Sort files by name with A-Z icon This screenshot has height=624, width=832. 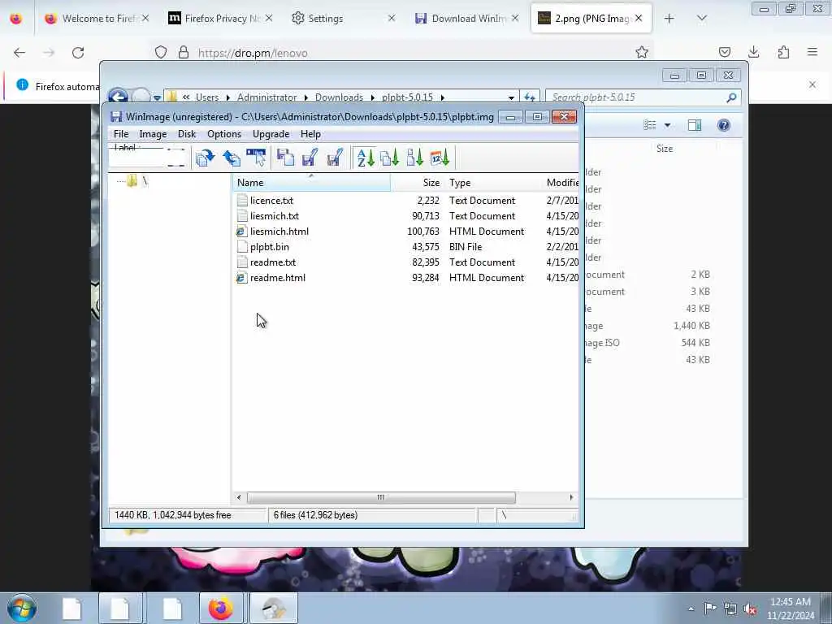tap(366, 158)
